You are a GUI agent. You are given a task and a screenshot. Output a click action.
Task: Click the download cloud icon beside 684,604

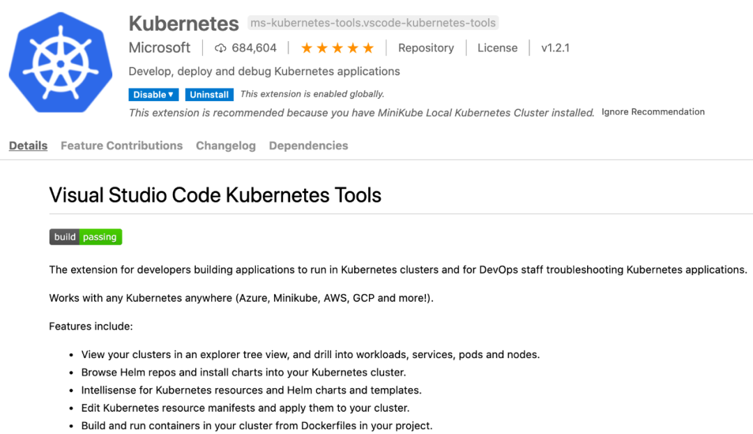click(x=220, y=48)
